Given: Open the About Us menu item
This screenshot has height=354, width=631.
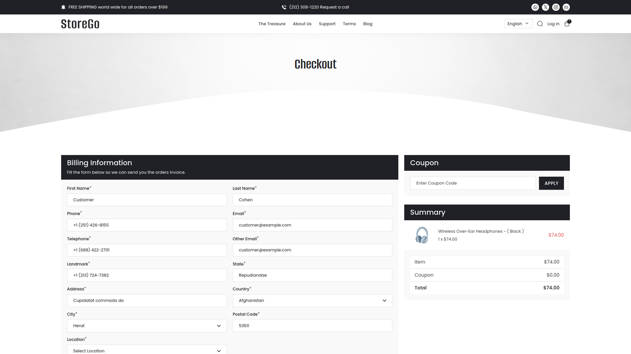Looking at the screenshot, I should coord(302,24).
